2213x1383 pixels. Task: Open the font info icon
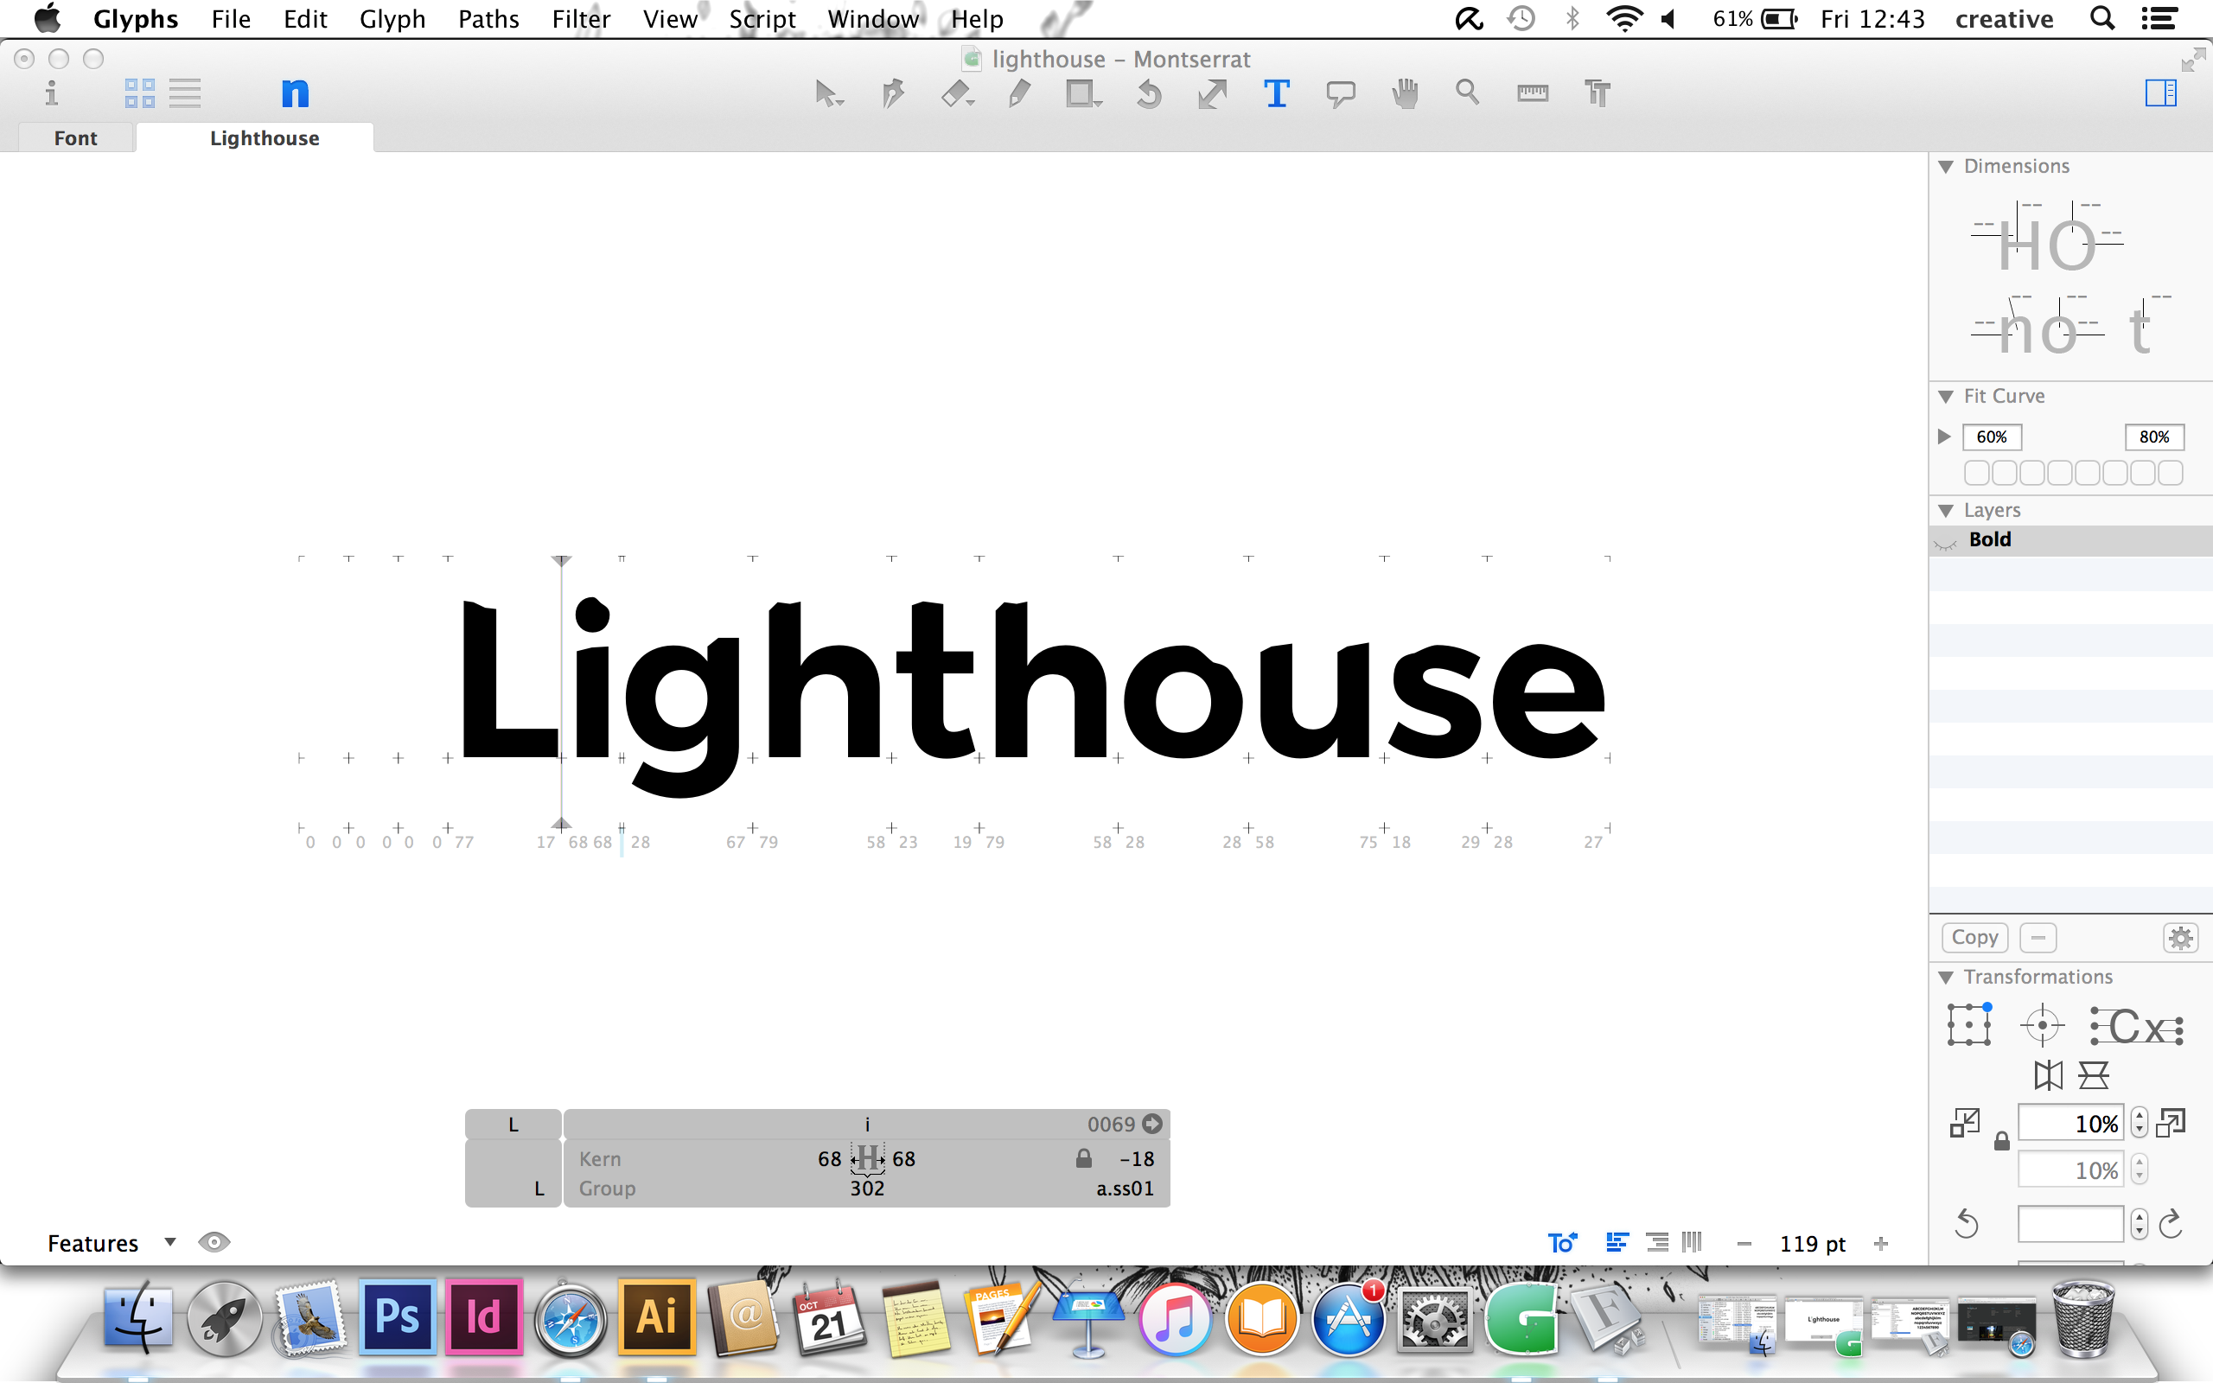click(51, 92)
